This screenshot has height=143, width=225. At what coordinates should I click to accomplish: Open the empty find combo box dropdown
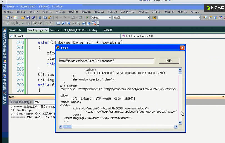point(199,18)
